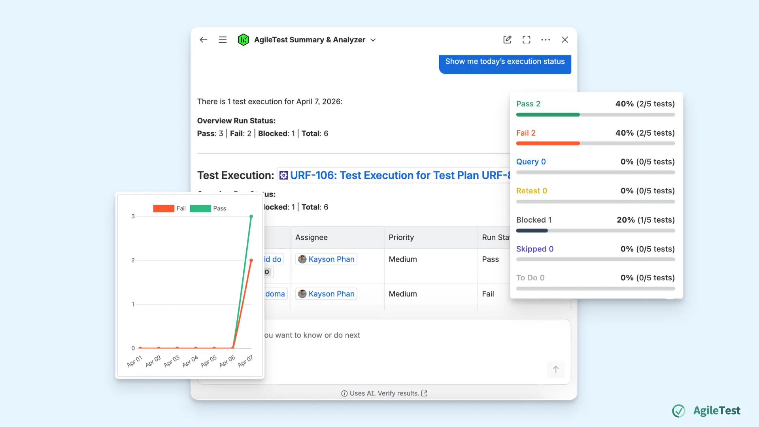This screenshot has height=427, width=759.
Task: Click the AgileTest hexagon logo icon
Action: [x=244, y=40]
